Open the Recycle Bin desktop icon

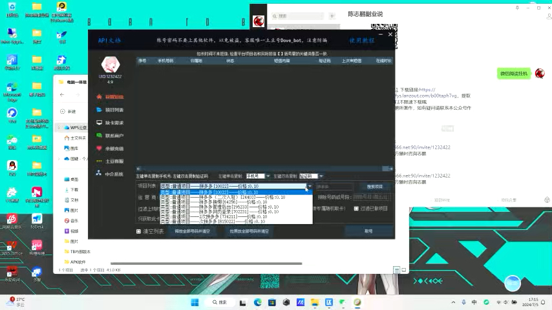12,10
